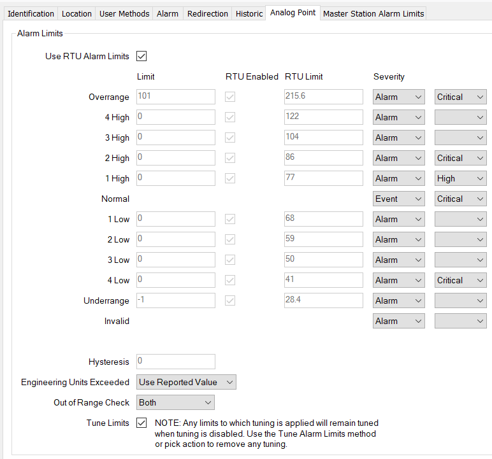
Task: Switch to the Identification tab
Action: tap(31, 13)
